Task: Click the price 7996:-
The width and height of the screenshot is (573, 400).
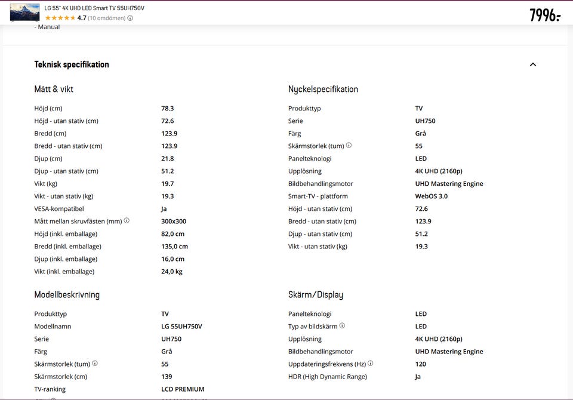Action: pyautogui.click(x=544, y=16)
